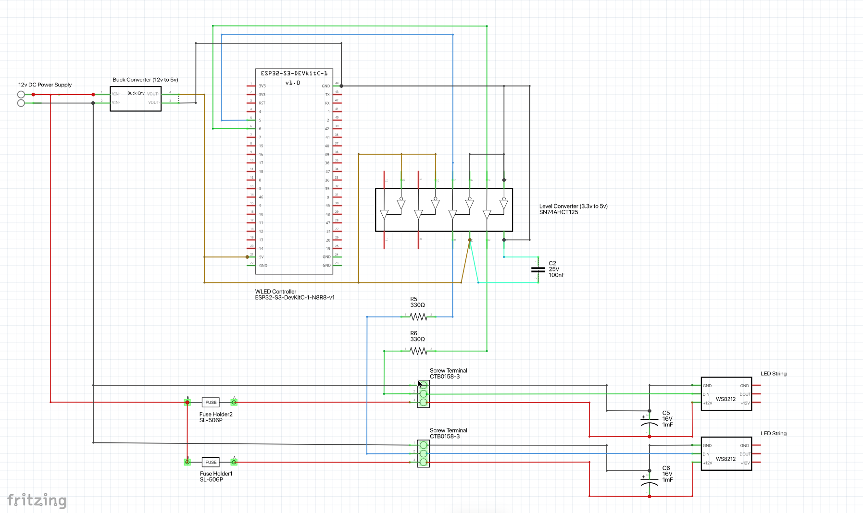Select the Fuse Holder1 fuse symbol
863x513 pixels.
[211, 462]
